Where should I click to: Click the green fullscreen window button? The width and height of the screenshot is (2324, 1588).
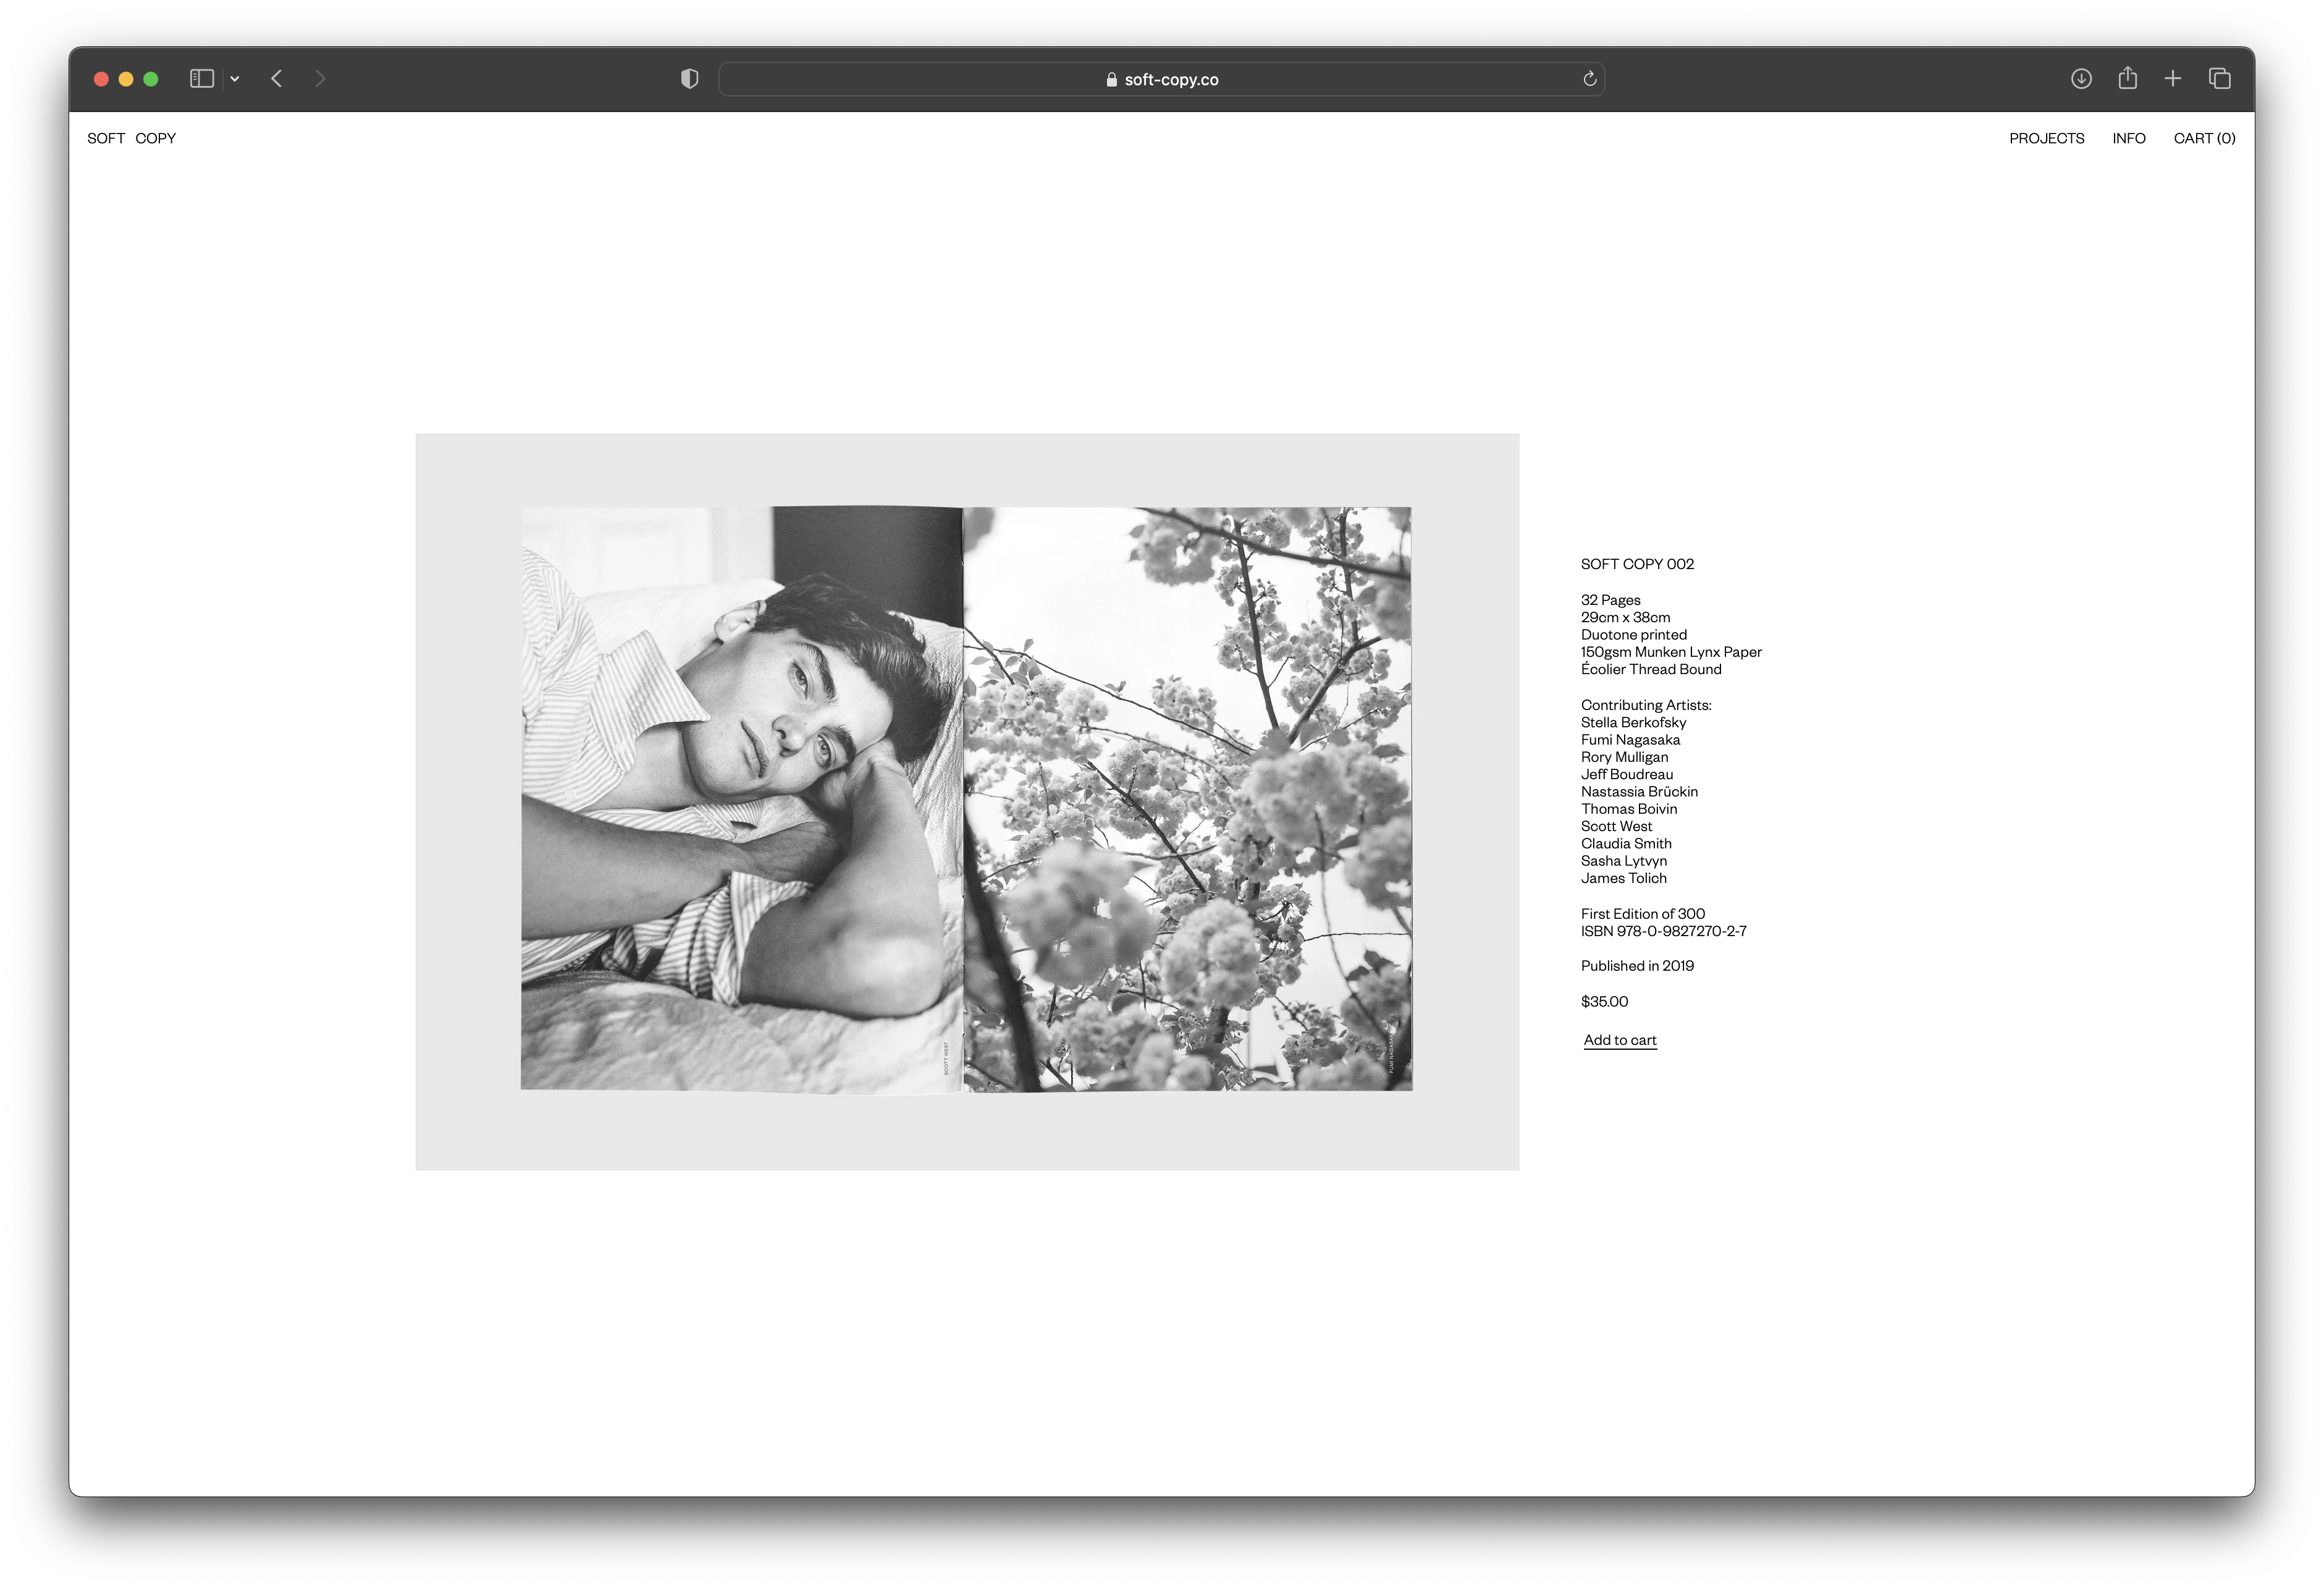point(151,79)
